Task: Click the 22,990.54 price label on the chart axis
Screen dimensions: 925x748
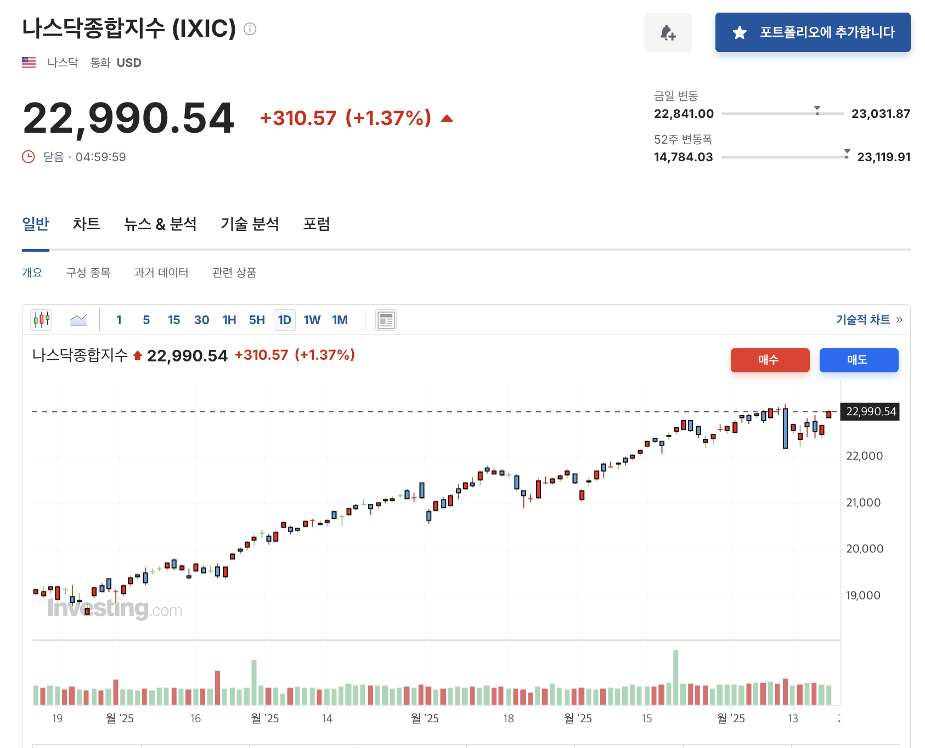Action: pos(868,412)
